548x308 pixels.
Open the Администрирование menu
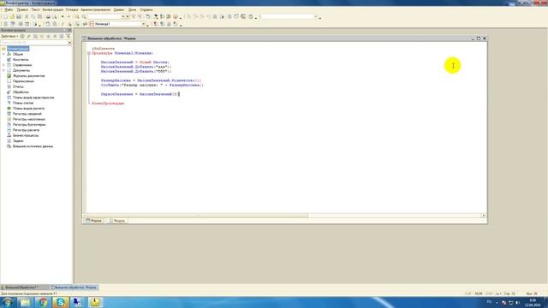(95, 9)
